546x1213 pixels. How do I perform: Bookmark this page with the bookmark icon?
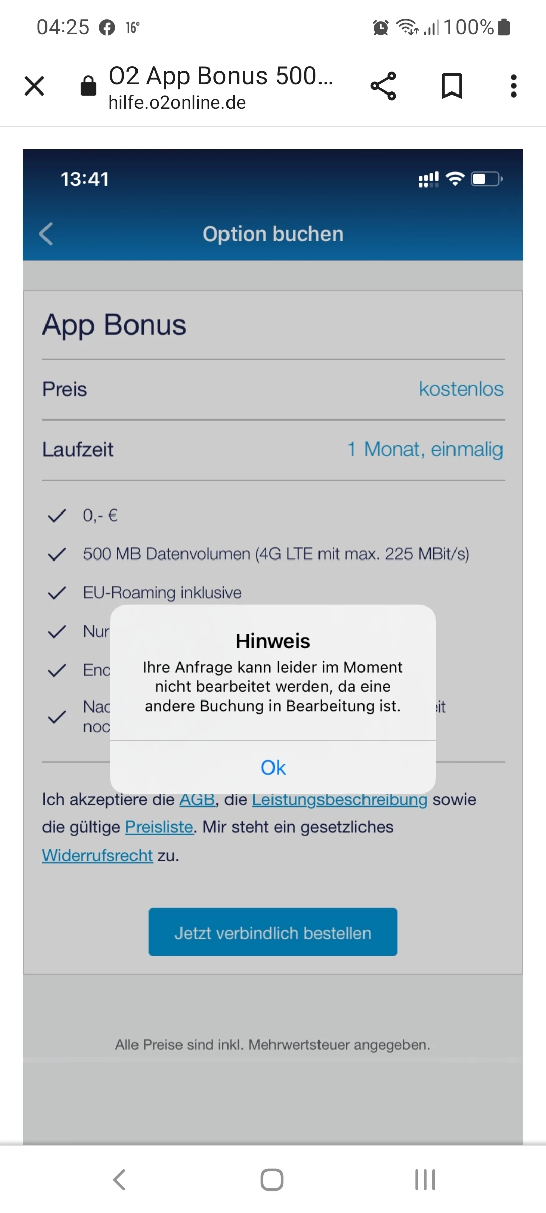point(451,86)
